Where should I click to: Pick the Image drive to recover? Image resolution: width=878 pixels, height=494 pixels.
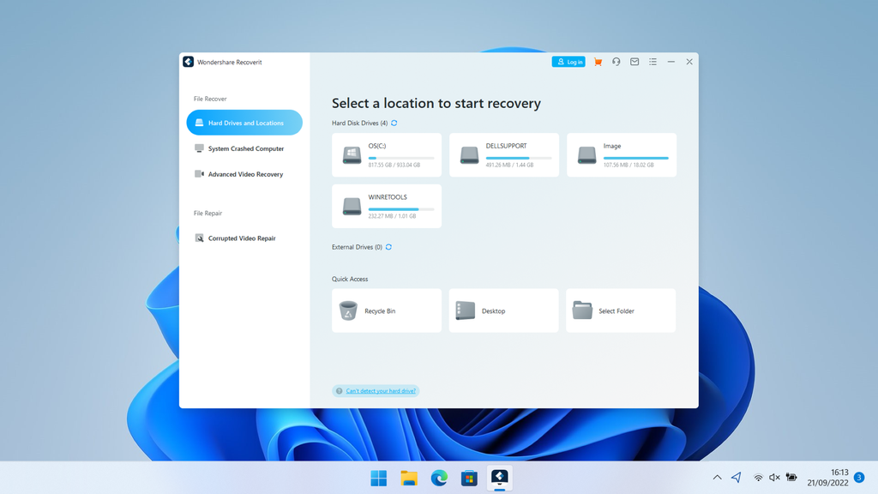pos(621,154)
